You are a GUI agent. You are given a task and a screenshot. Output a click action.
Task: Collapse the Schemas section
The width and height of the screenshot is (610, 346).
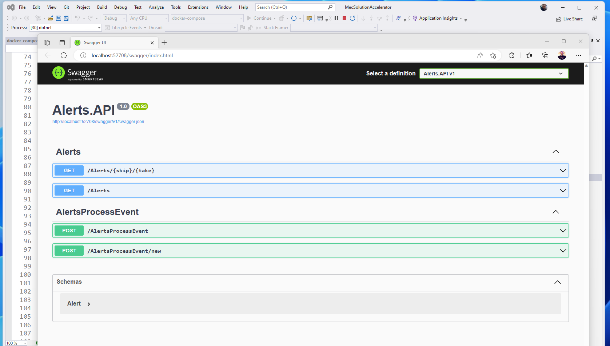tap(558, 282)
